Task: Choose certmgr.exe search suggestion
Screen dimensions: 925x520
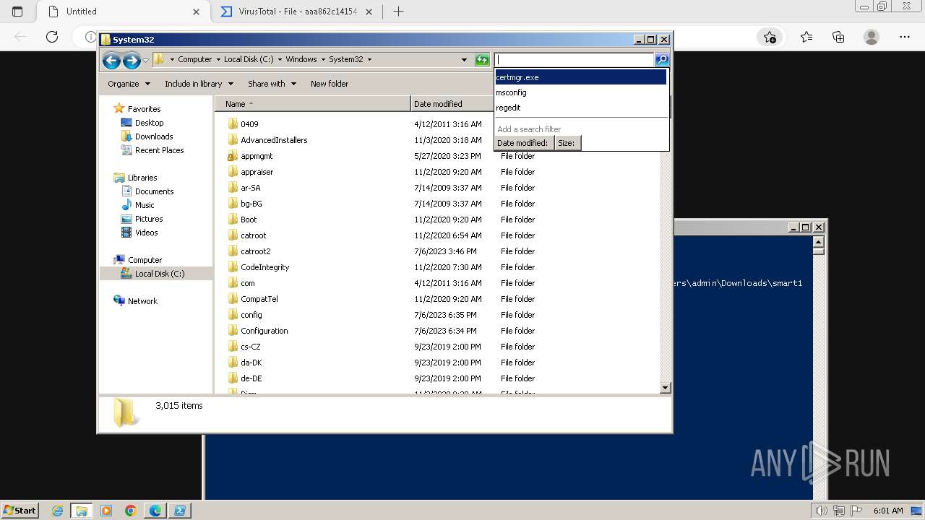Action: tap(580, 77)
